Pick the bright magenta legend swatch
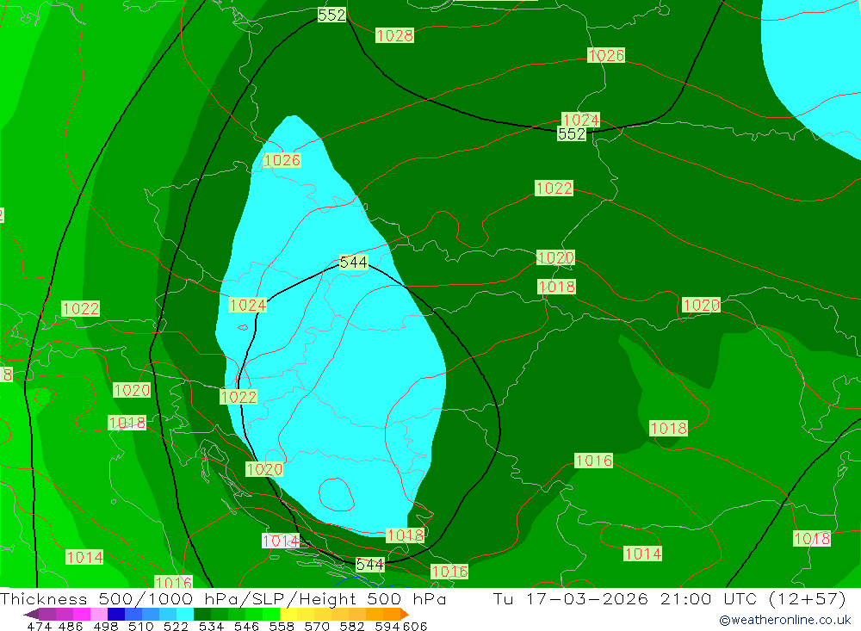861x631 pixels. [81, 614]
